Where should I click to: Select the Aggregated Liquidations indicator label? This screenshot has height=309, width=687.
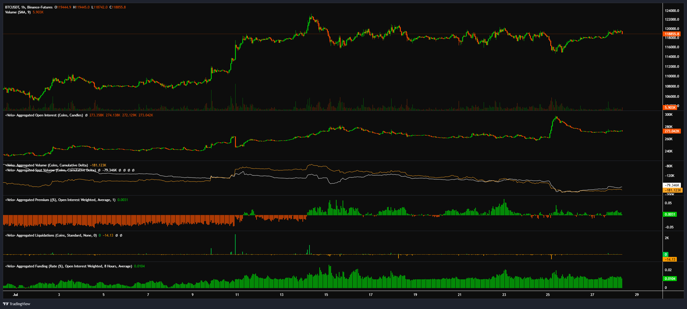tap(51, 235)
